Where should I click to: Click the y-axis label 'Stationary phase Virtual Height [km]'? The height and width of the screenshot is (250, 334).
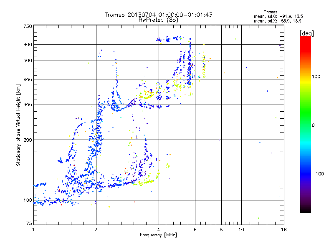18,125
